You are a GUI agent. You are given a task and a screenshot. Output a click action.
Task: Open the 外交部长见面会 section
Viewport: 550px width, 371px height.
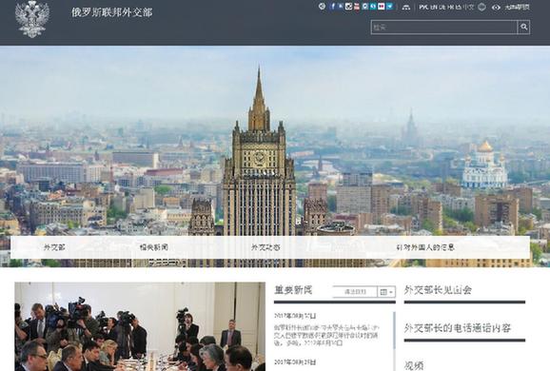click(x=438, y=290)
